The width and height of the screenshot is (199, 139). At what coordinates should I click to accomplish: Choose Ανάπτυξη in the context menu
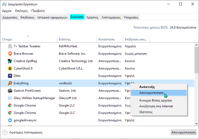click(x=159, y=87)
